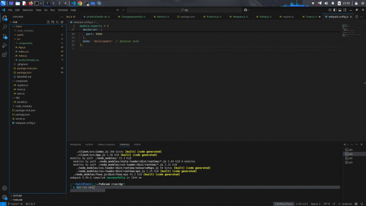The height and width of the screenshot is (206, 366).
Task: Close the webpack.config.js tab
Action: (351, 17)
